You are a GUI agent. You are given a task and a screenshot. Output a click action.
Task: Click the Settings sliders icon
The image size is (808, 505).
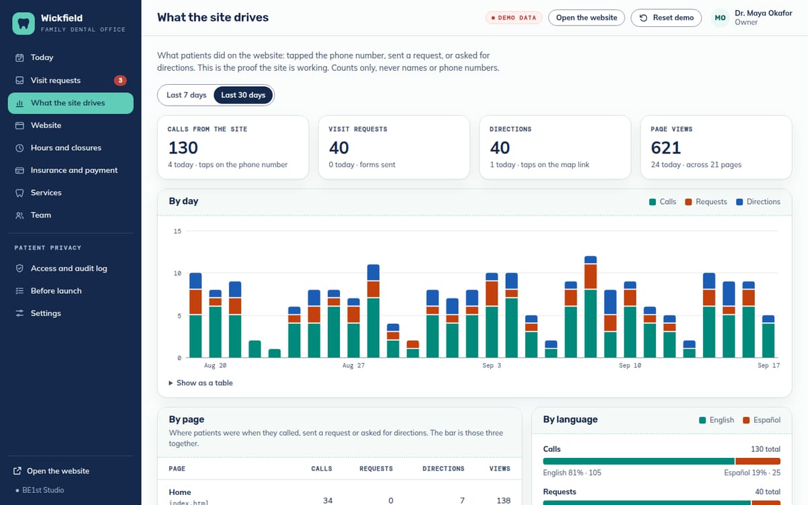(x=20, y=313)
